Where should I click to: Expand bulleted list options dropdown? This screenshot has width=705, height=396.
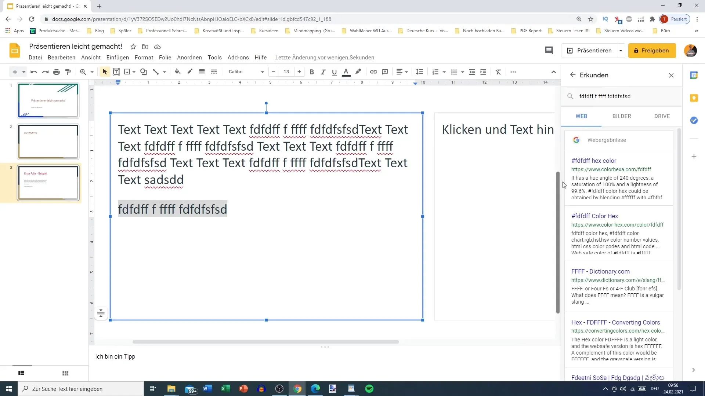[x=463, y=72]
